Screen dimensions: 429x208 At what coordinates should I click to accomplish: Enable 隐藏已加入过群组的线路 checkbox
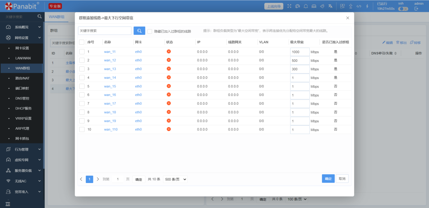tap(150, 31)
